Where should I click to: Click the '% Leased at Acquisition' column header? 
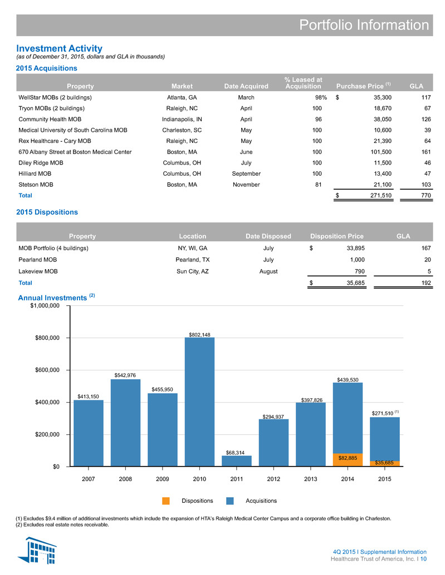(x=304, y=83)
